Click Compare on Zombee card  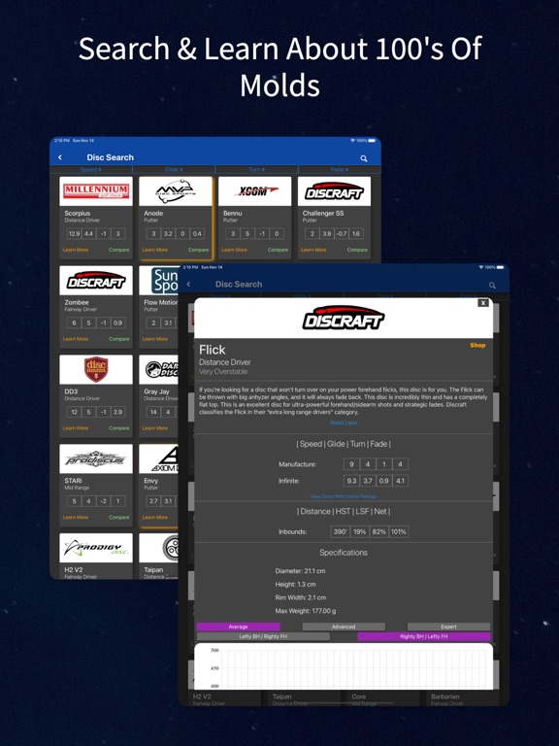coord(118,339)
